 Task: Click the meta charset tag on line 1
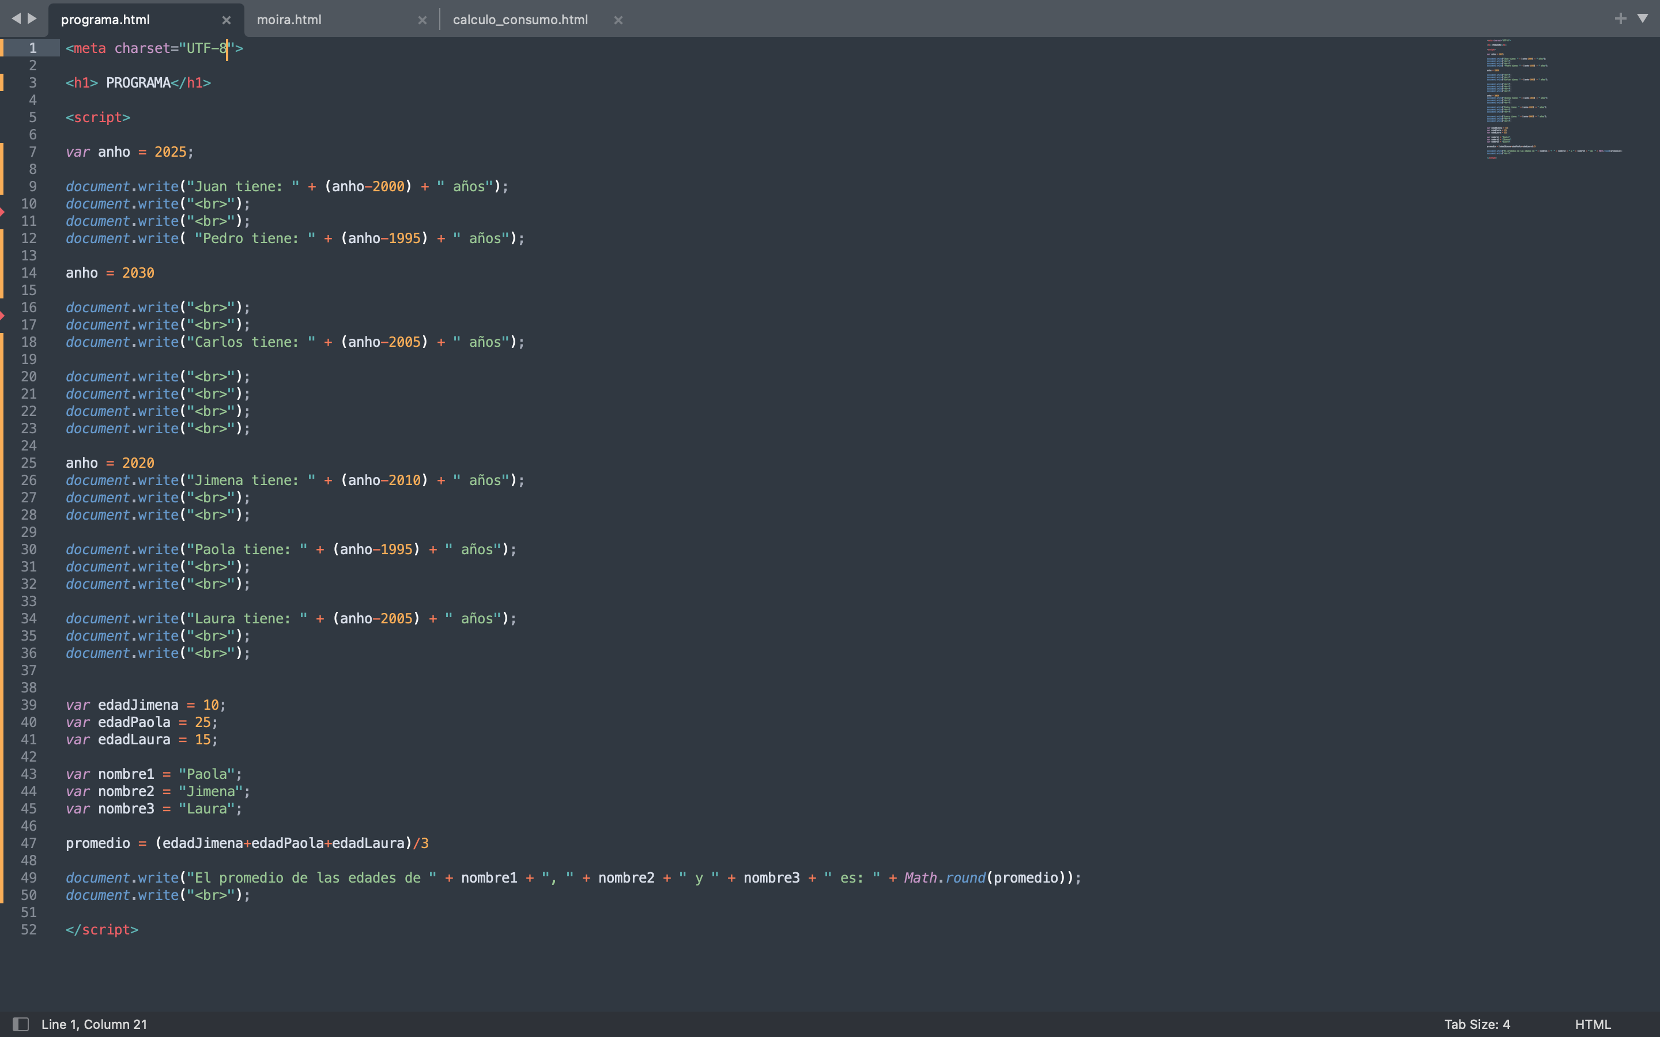pyautogui.click(x=154, y=49)
